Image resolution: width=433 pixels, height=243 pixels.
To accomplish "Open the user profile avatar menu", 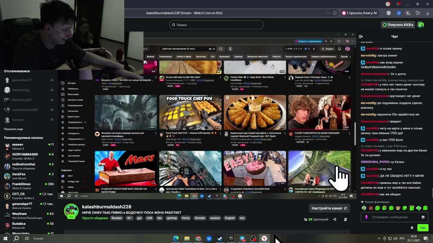I will point(420,25).
